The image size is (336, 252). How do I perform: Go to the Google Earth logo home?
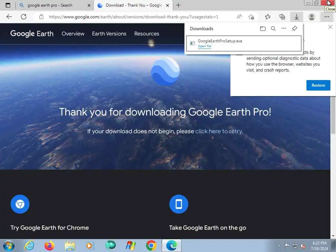32,34
